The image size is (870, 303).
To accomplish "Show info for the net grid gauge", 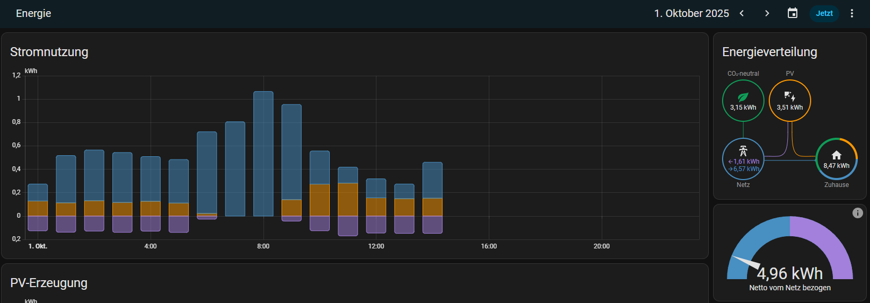I will click(x=857, y=213).
